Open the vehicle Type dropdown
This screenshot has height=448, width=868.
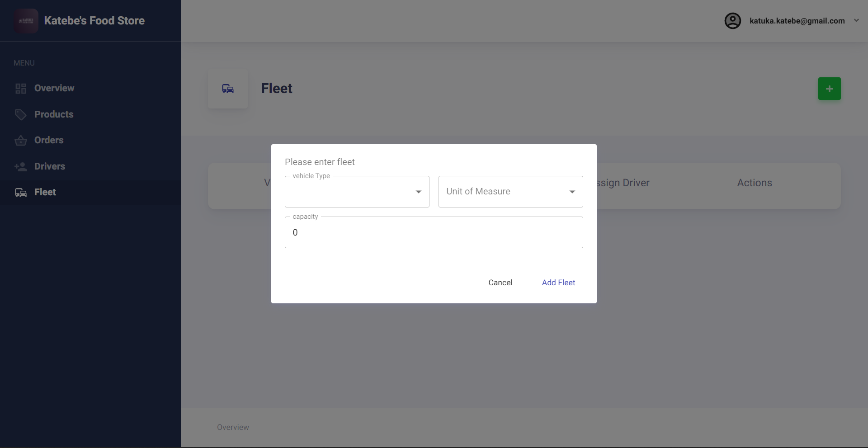pos(357,192)
